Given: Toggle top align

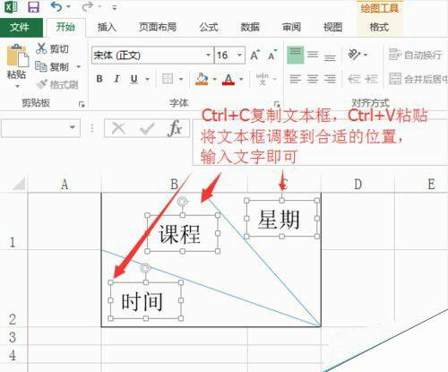Looking at the screenshot, I should point(296,55).
